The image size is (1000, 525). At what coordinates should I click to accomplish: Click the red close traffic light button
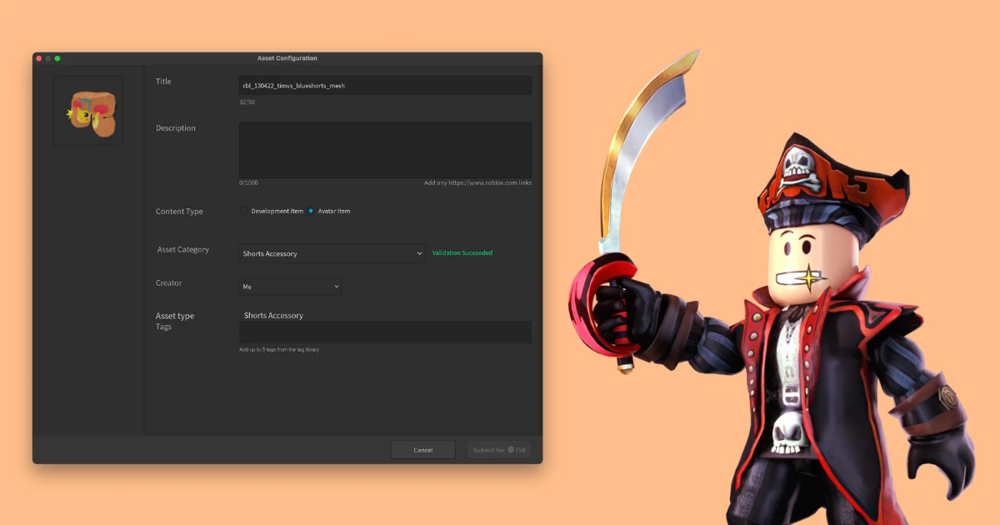point(37,58)
